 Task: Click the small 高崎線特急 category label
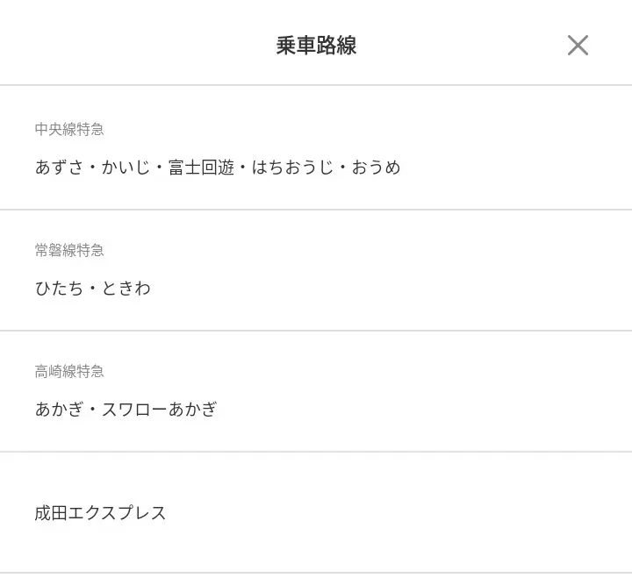pyautogui.click(x=69, y=371)
